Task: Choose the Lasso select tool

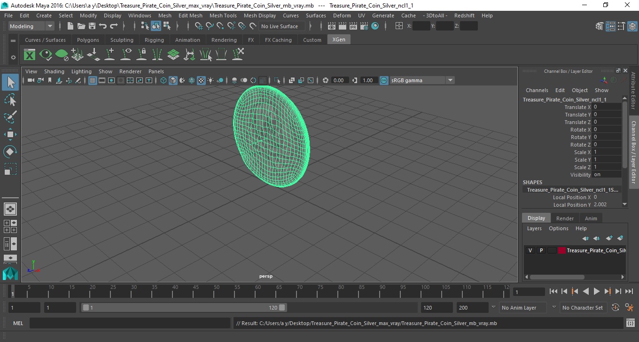Action: pyautogui.click(x=10, y=100)
